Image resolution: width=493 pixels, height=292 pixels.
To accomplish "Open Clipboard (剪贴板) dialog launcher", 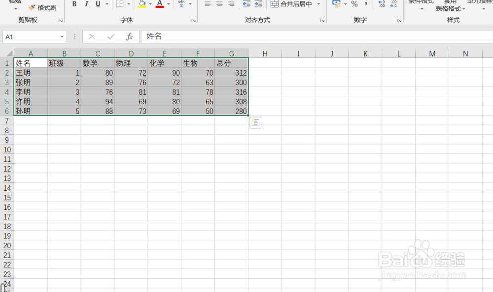I will click(60, 20).
